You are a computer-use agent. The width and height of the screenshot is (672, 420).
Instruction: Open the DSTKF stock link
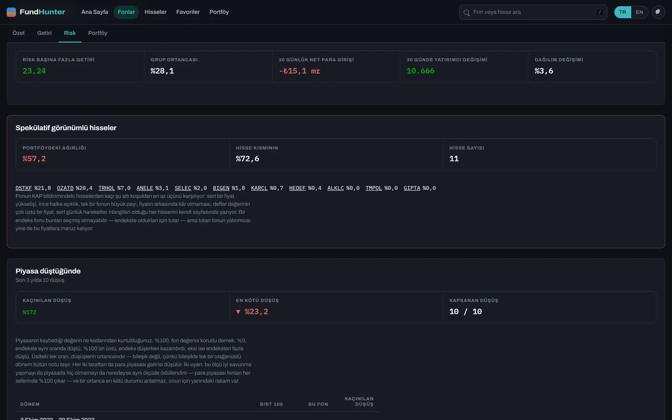(24, 188)
